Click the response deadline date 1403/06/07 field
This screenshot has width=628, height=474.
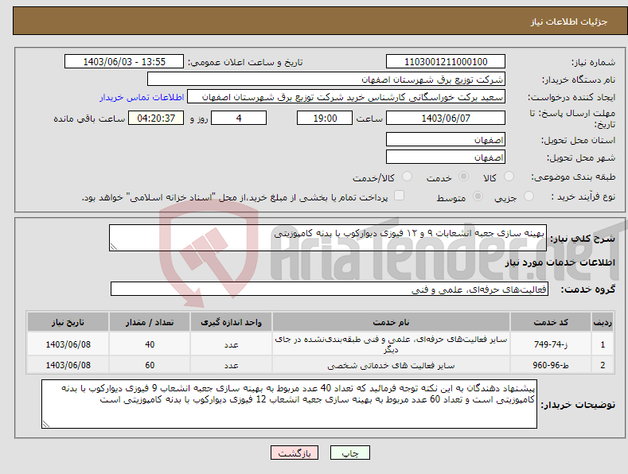(446, 118)
